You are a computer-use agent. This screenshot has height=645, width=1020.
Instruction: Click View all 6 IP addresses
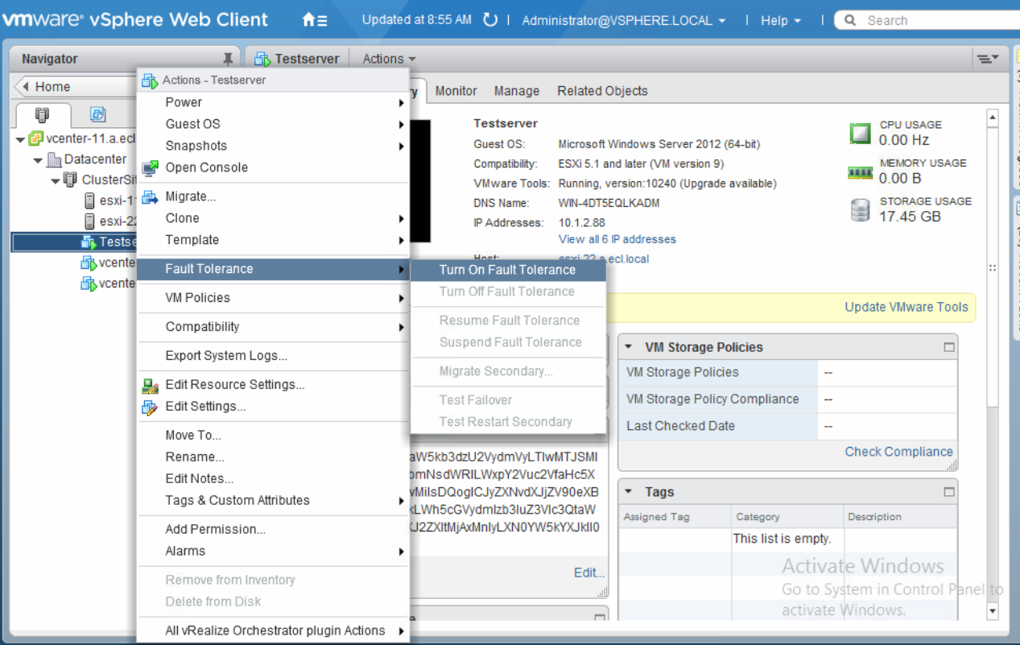617,239
